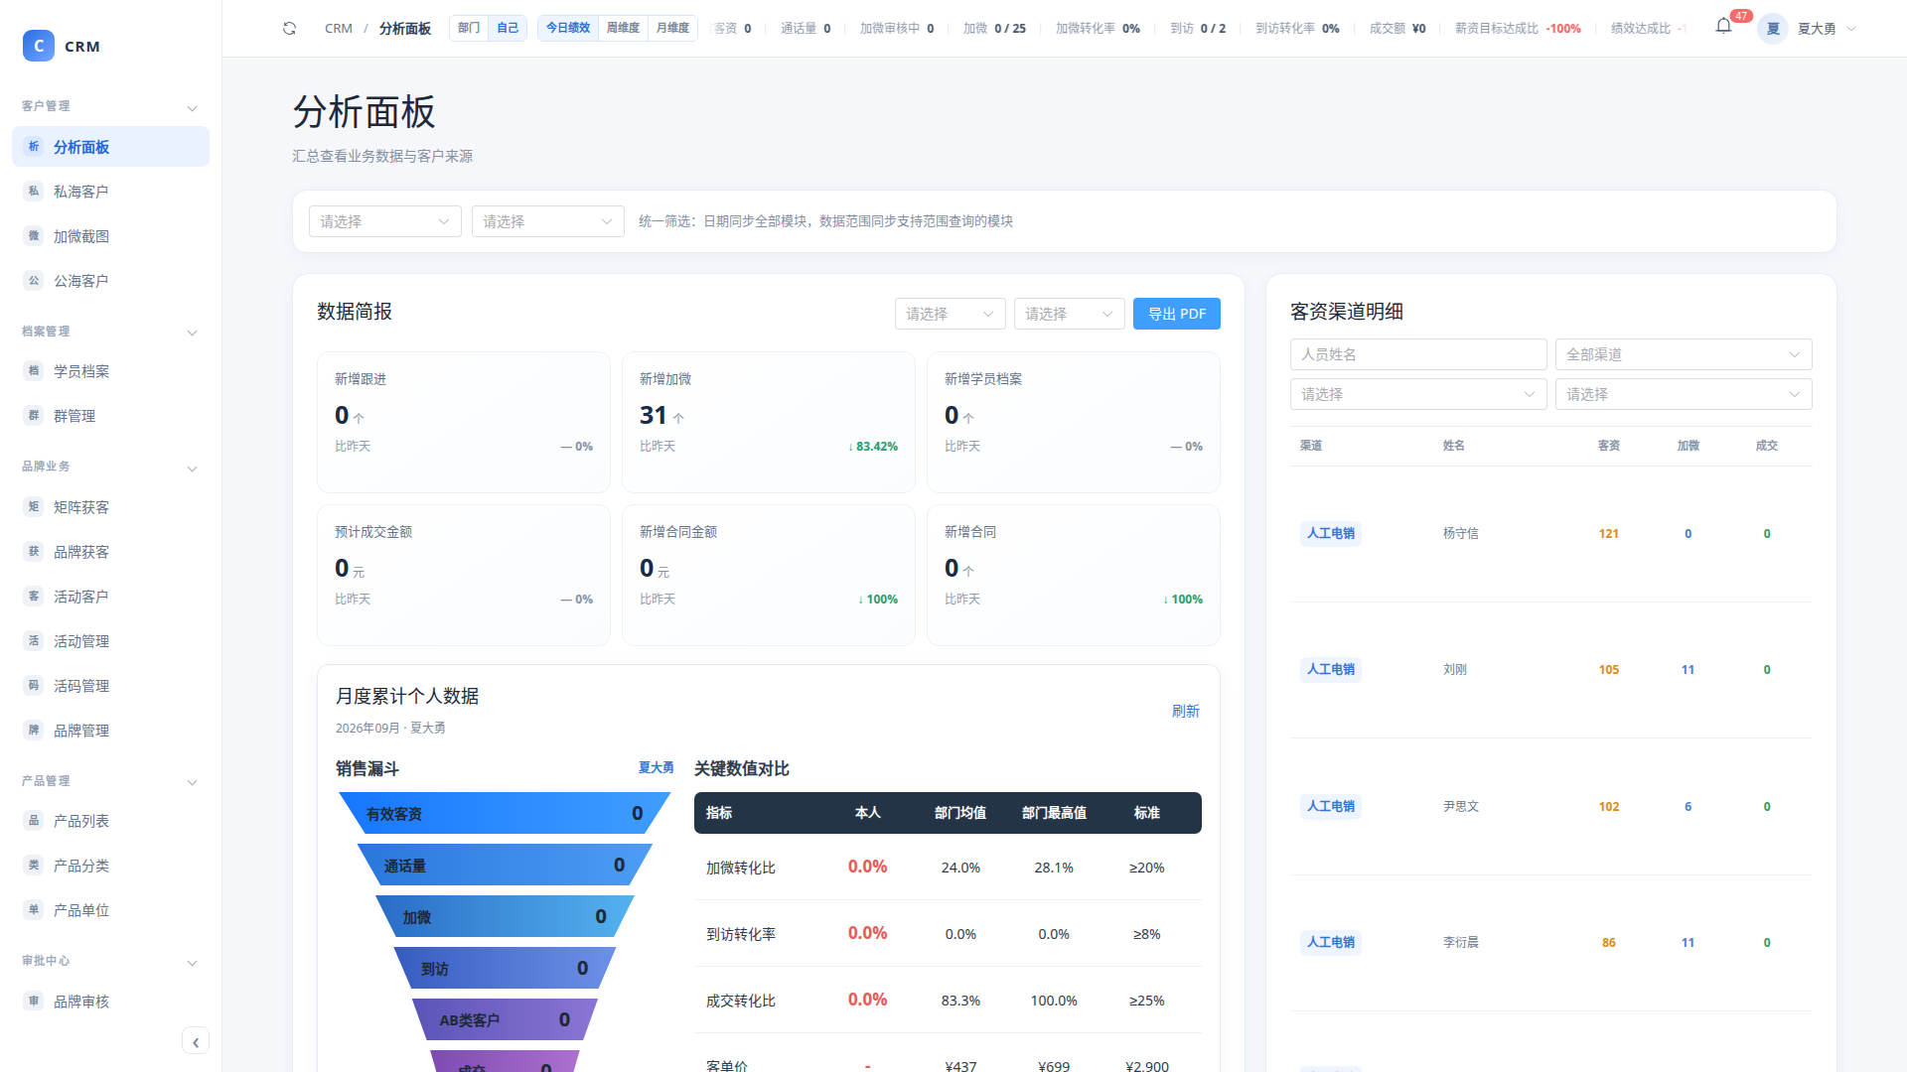Click the 有效客资 funnel segment

tap(505, 813)
